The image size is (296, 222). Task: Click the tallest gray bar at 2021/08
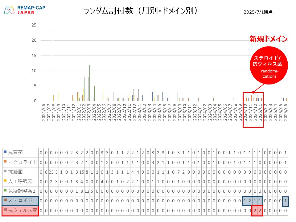[x=53, y=66]
